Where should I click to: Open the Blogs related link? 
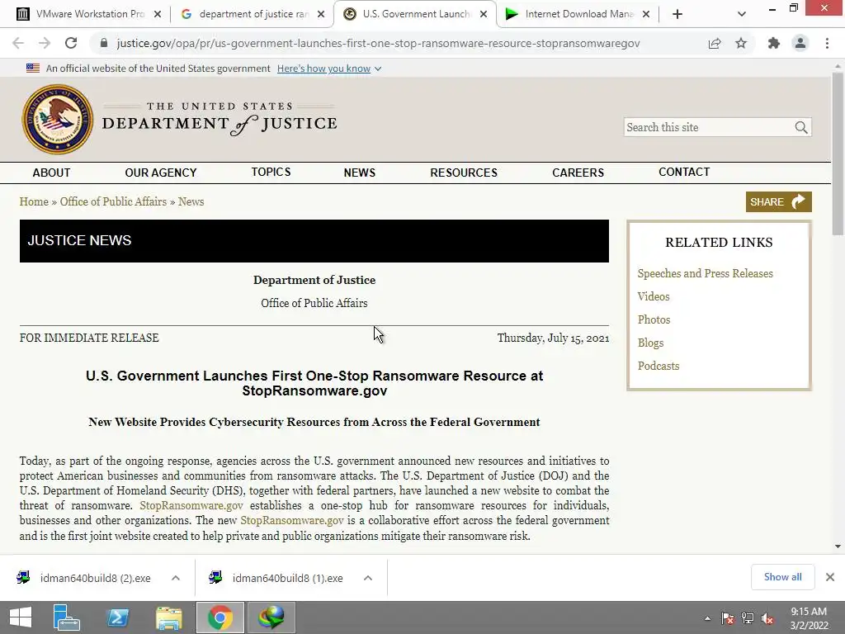(x=650, y=343)
